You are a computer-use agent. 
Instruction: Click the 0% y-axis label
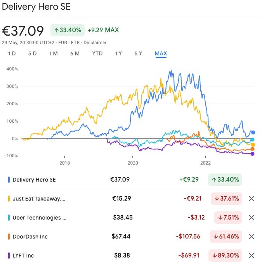(15, 139)
